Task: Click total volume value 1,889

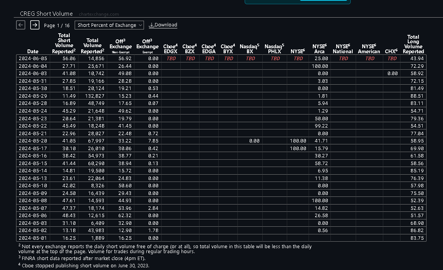Action: 98,238
